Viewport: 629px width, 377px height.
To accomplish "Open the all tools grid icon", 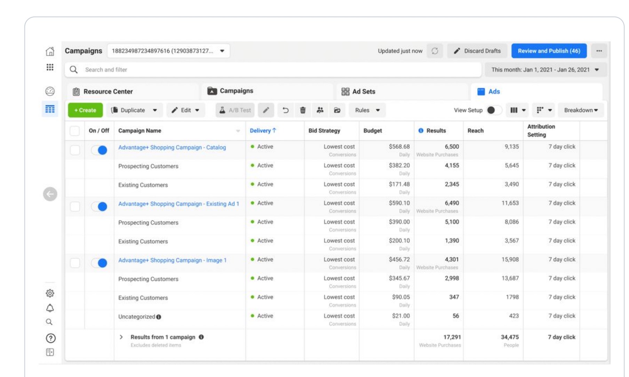I will (x=50, y=67).
